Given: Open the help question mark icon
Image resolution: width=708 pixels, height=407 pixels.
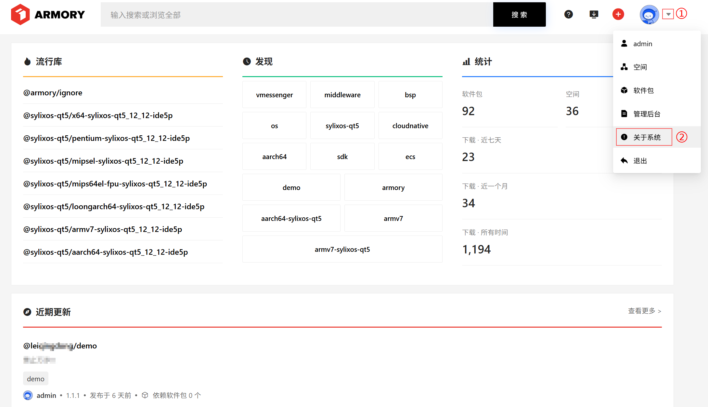Looking at the screenshot, I should point(568,14).
